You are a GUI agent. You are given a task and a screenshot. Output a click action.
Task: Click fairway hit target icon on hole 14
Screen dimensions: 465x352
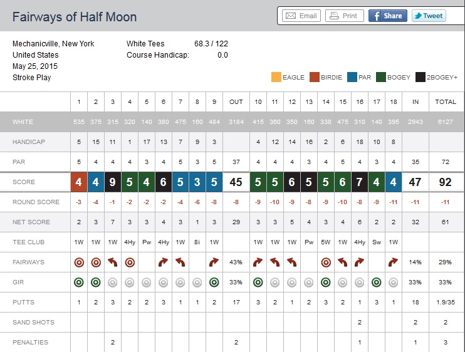pos(325,262)
